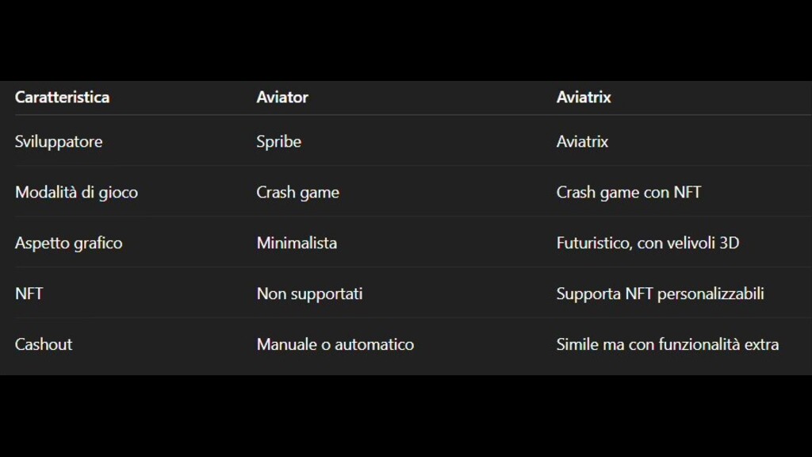Select the Modalità di gioco label
Screen dimensions: 812x457
click(76, 193)
